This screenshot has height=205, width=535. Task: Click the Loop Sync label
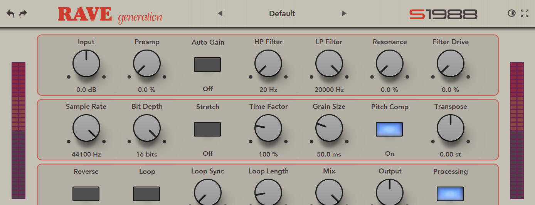[208, 171]
